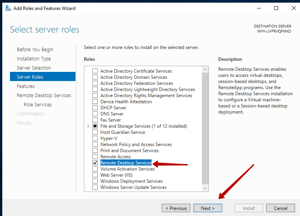The width and height of the screenshot is (300, 216).
Task: Check Network Policy and Access Services
Action: pyautogui.click(x=95, y=145)
